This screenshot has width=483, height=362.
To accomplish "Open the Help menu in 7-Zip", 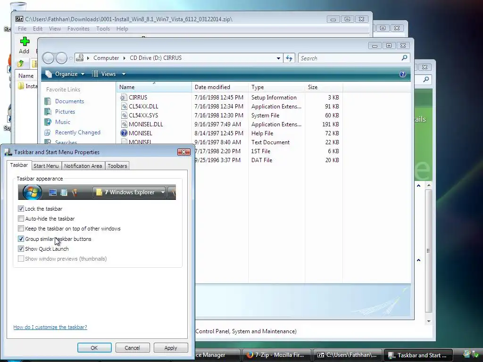I will coord(122,29).
